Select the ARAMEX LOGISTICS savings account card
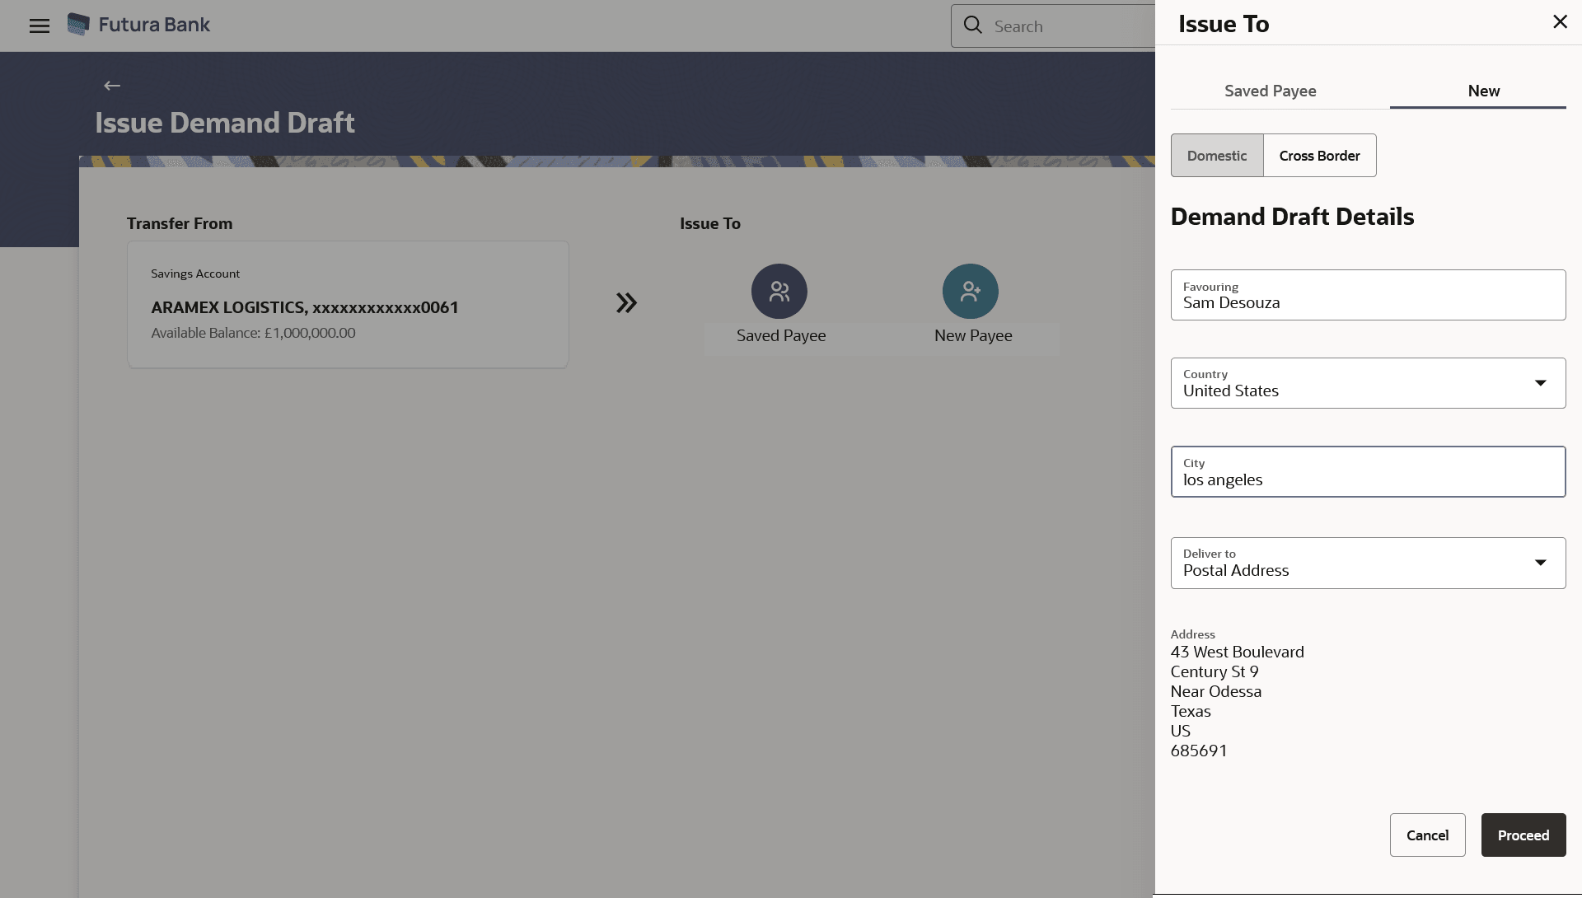Screen dimensions: 1582x898 [348, 305]
